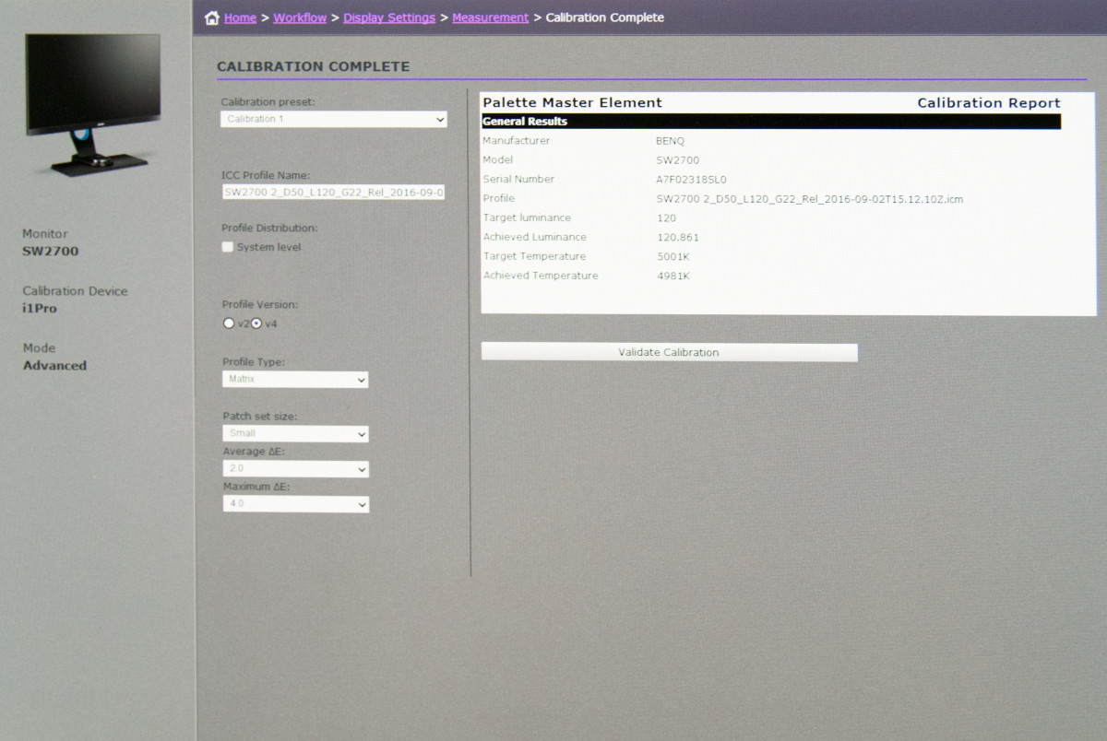Click the Advanced mode label
The width and height of the screenshot is (1107, 741).
[54, 366]
